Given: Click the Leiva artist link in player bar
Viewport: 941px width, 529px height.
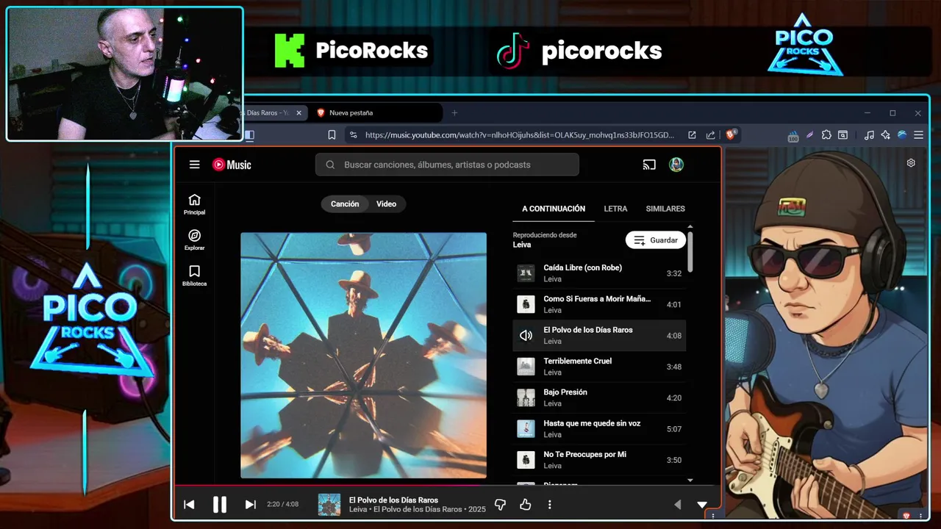Looking at the screenshot, I should coord(358,509).
